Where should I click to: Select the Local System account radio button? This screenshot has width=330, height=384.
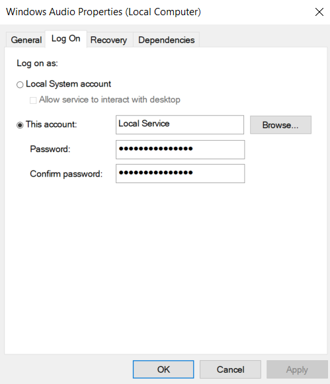tap(20, 85)
